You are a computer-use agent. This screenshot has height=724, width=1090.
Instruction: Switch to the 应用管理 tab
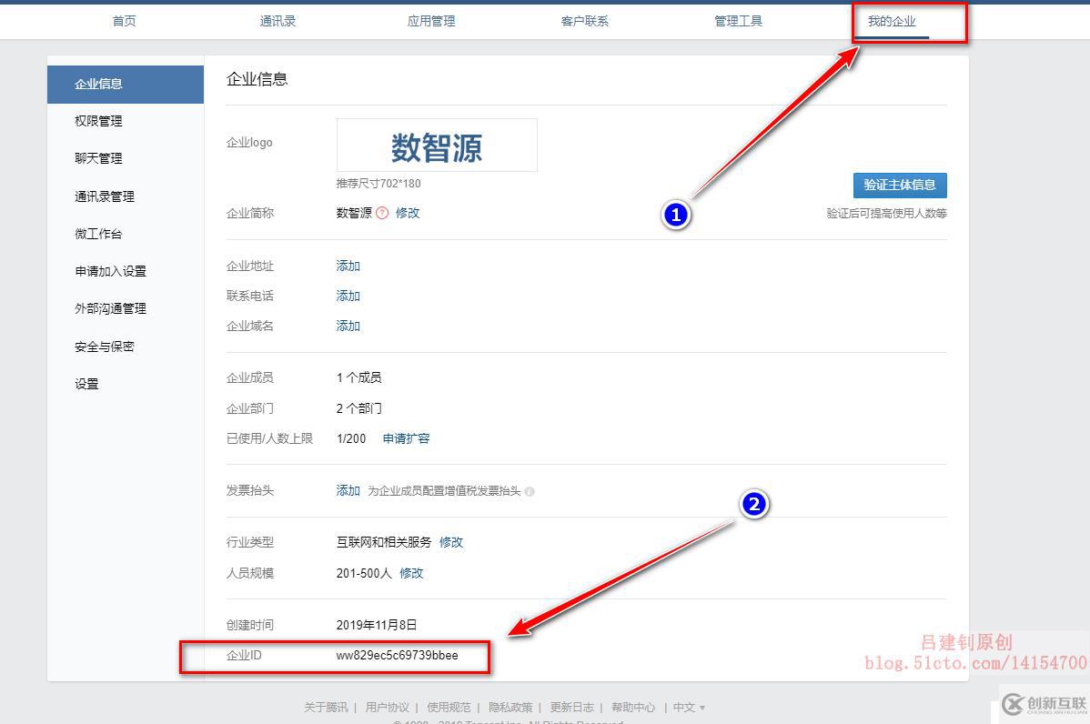pyautogui.click(x=431, y=20)
